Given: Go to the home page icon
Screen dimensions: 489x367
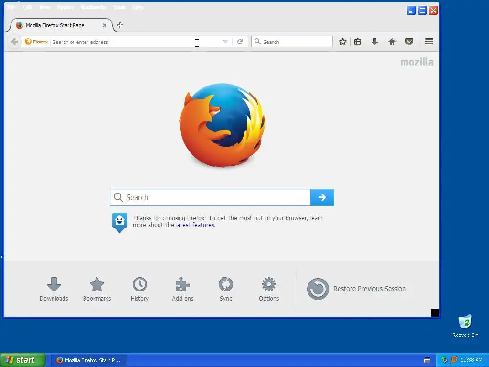Looking at the screenshot, I should tap(392, 42).
